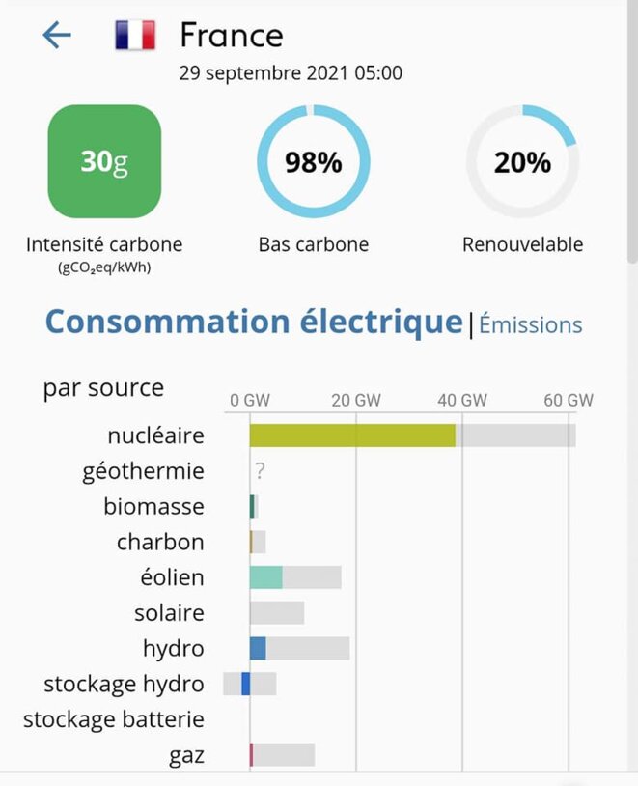Click the date 29 septembre 2021 05:00
The image size is (638, 786).
pyautogui.click(x=291, y=72)
